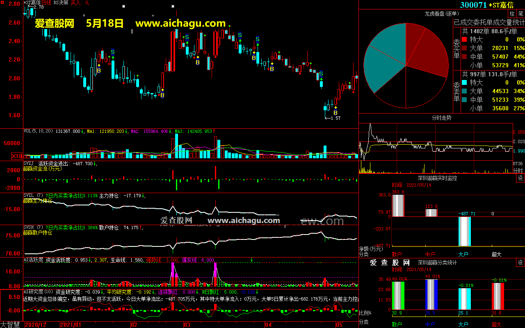Click the S sell signal above the last decline
Image resolution: width=525 pixels, height=328 pixels.
[321, 73]
